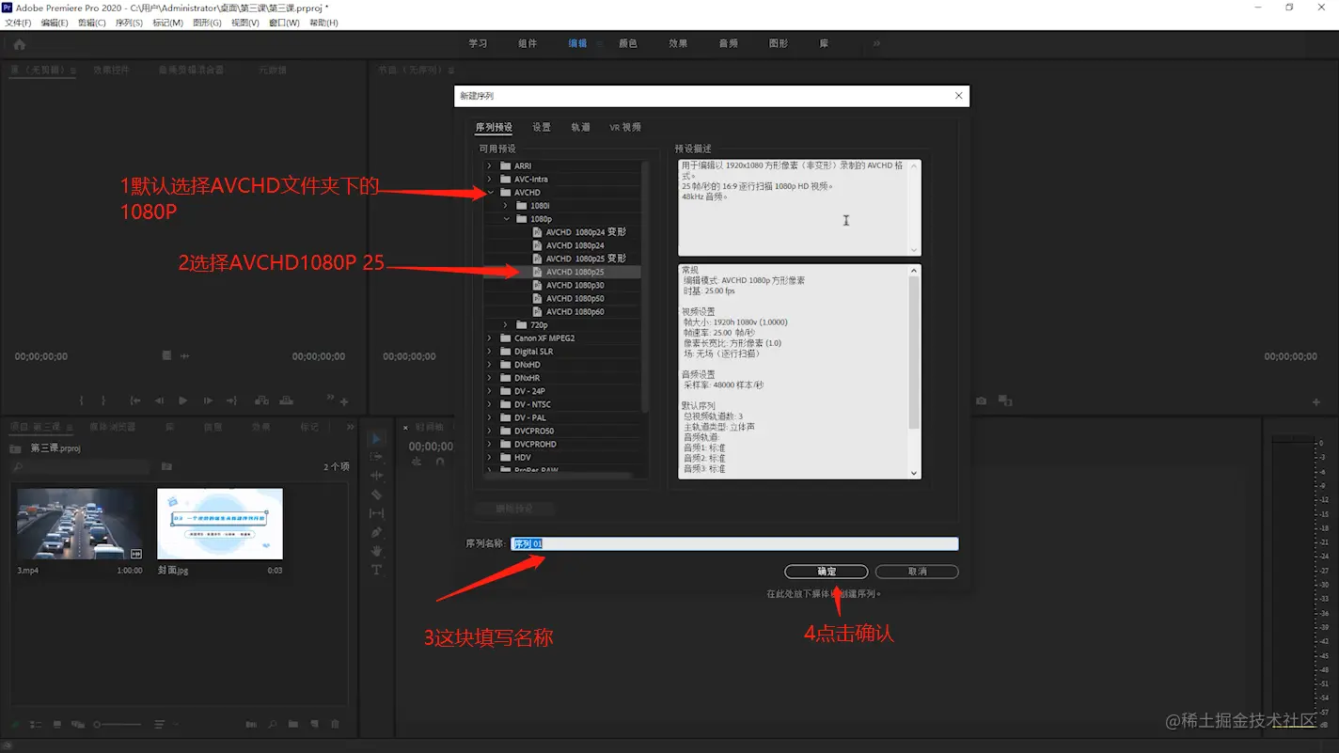This screenshot has height=753, width=1339.
Task: Click Step Forward frame in Source monitor
Action: point(208,400)
